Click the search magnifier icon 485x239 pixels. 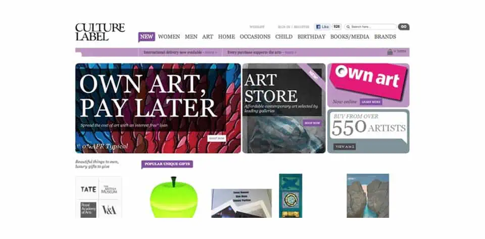348,27
